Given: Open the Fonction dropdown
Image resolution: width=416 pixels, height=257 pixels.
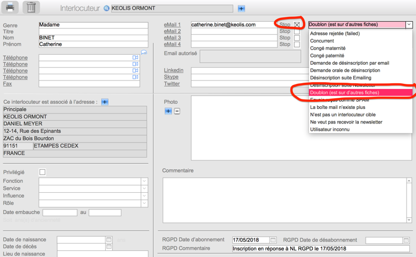Looking at the screenshot, I should click(144, 181).
